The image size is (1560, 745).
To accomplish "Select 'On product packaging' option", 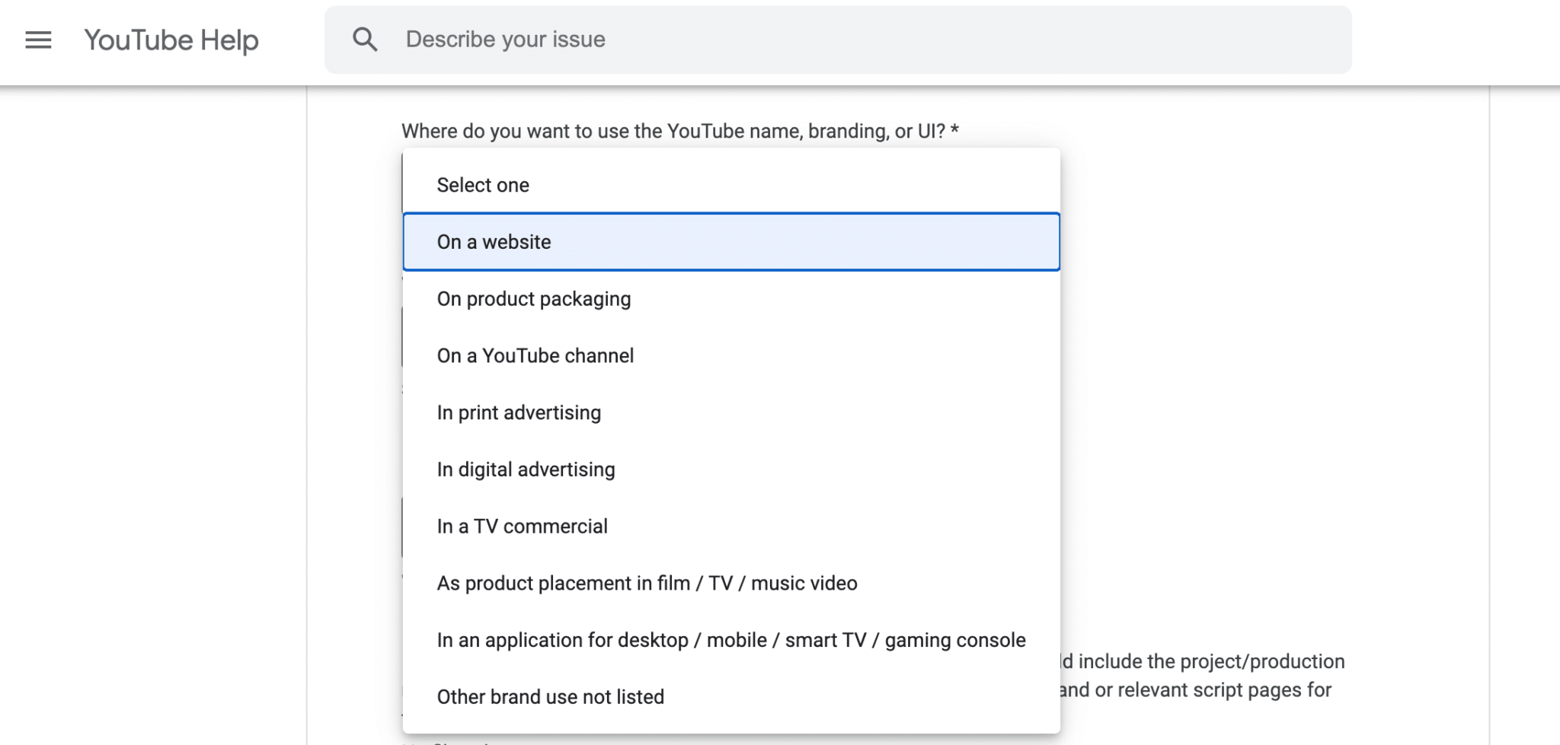I will click(731, 299).
